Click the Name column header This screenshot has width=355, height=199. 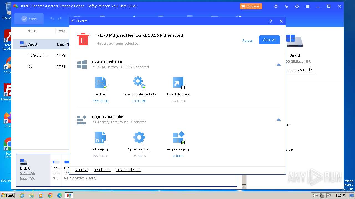pyautogui.click(x=32, y=31)
